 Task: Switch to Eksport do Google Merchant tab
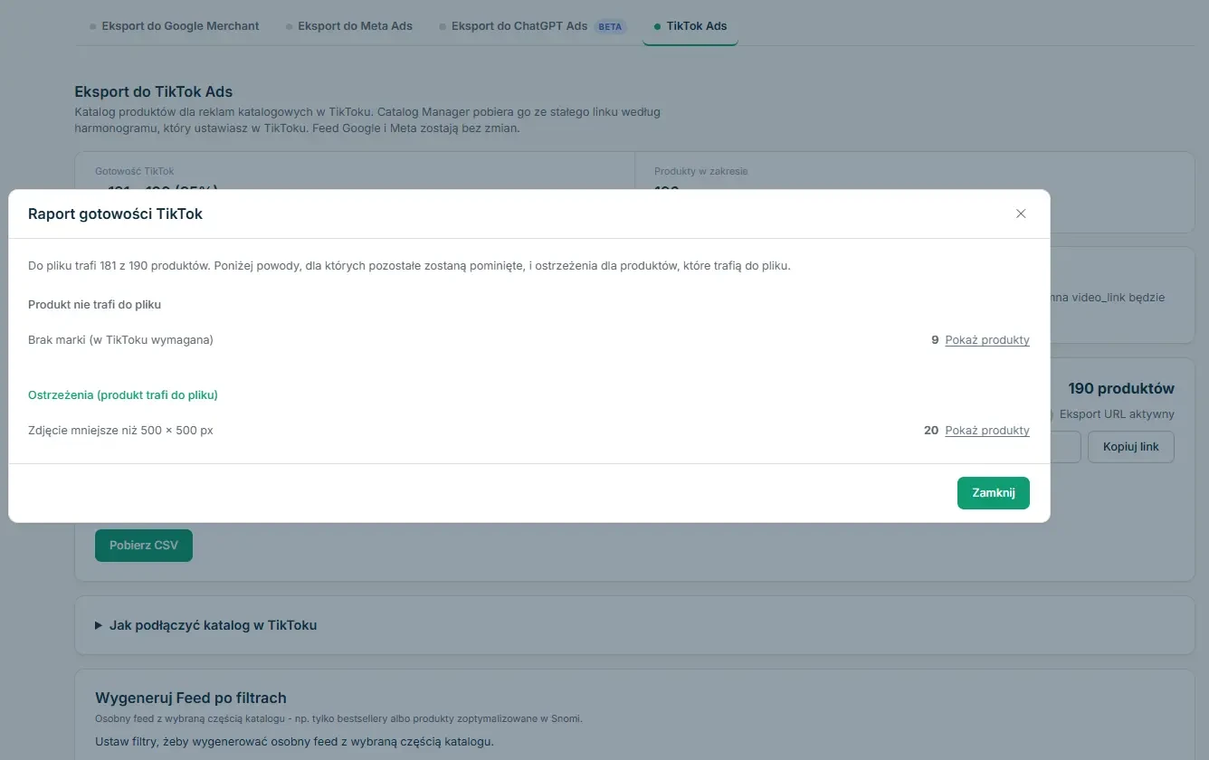point(175,26)
